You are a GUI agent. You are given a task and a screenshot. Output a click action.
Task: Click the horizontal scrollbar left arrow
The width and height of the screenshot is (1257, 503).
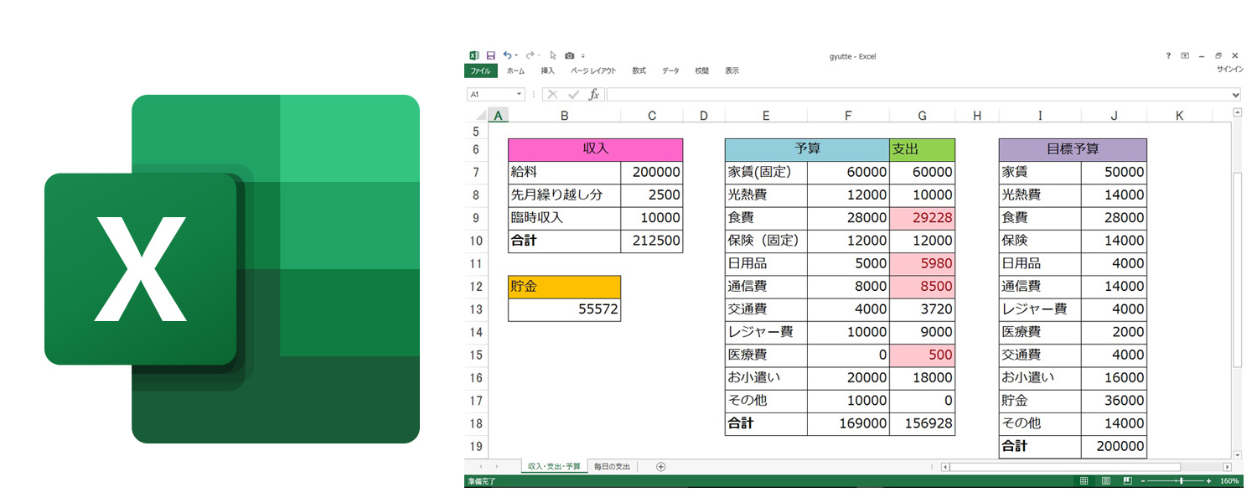[x=944, y=467]
